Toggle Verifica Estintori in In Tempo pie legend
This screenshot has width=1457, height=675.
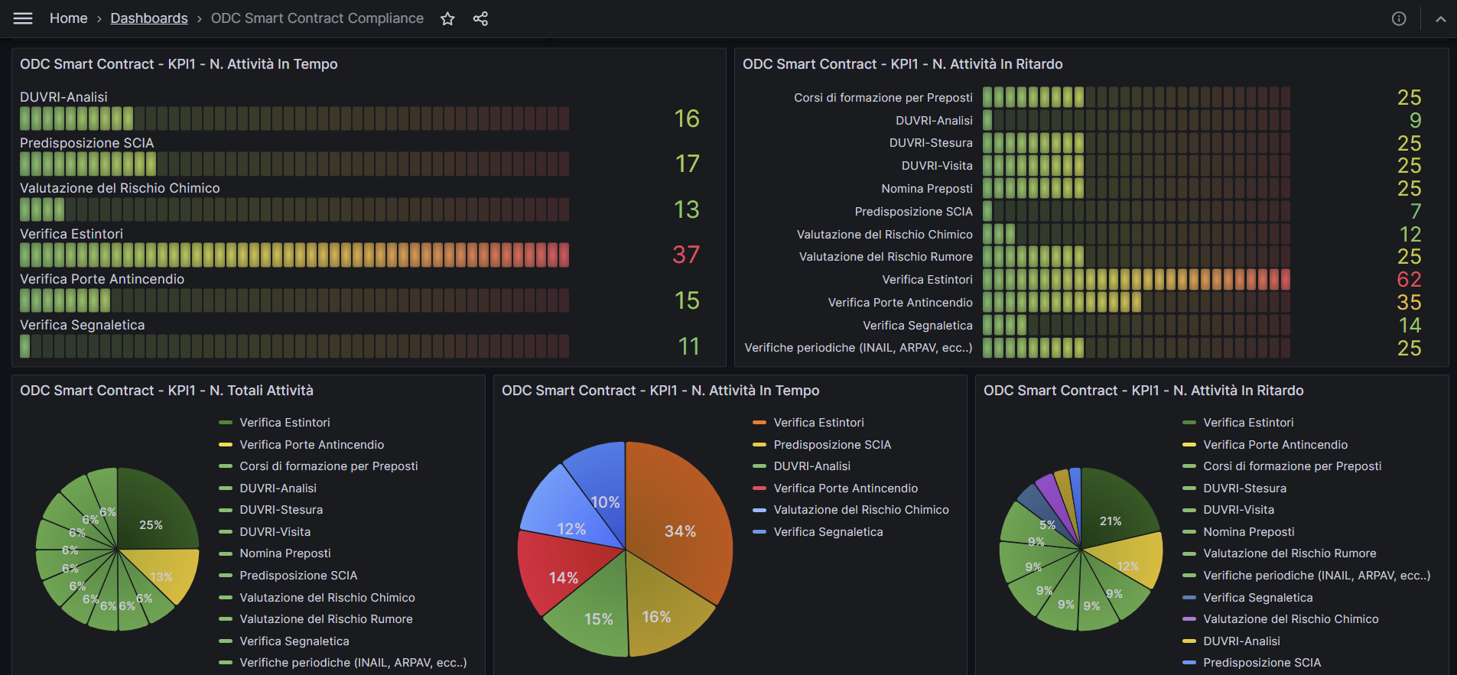[819, 423]
